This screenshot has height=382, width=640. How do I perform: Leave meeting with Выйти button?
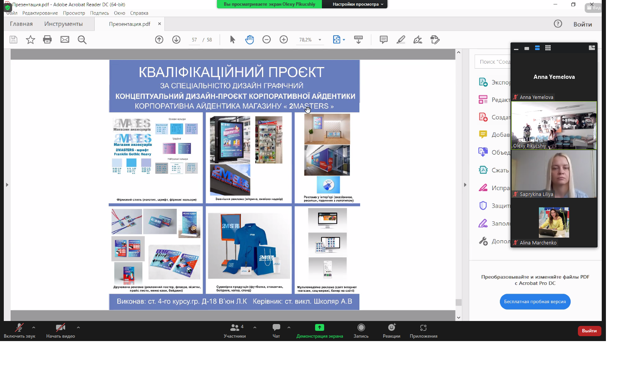coord(589,331)
